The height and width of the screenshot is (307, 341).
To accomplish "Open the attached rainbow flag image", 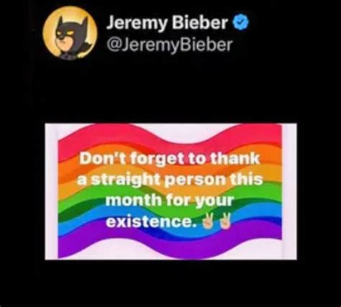I will [x=170, y=191].
